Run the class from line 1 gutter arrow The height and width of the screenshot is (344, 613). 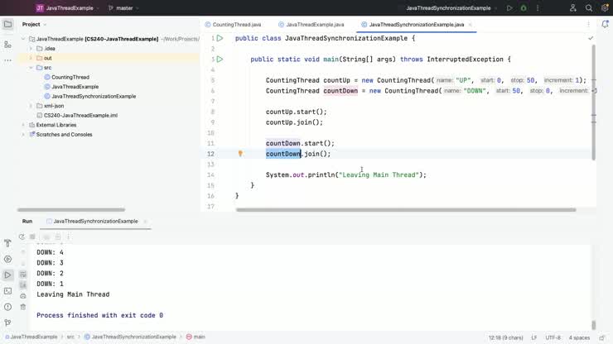pyautogui.click(x=220, y=38)
